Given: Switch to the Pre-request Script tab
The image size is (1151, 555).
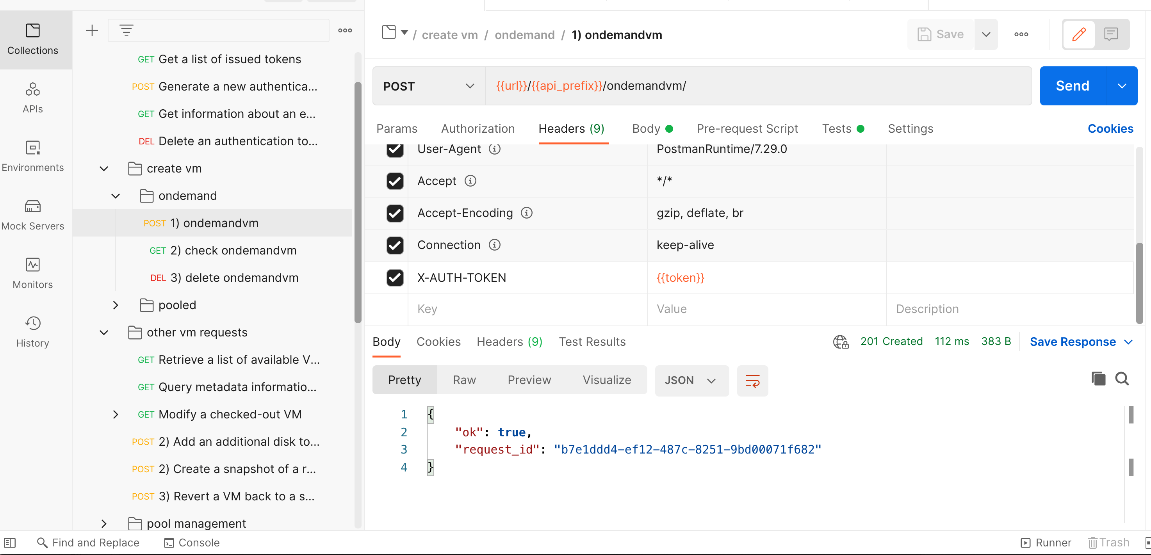Looking at the screenshot, I should coord(747,128).
